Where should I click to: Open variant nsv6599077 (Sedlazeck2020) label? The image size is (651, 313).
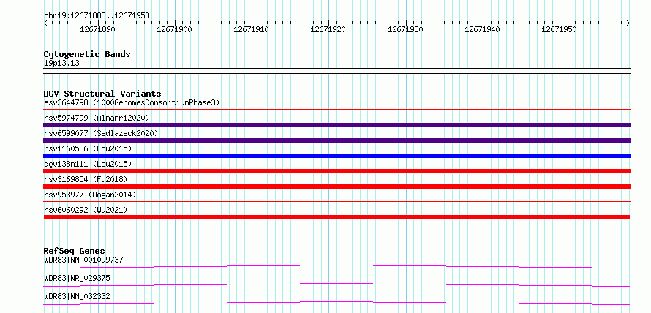(x=101, y=133)
